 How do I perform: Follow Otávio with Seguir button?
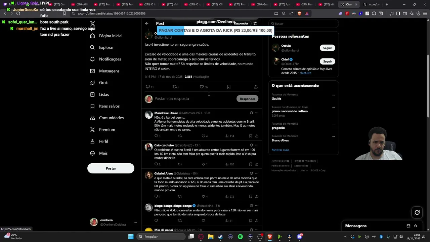pyautogui.click(x=328, y=48)
